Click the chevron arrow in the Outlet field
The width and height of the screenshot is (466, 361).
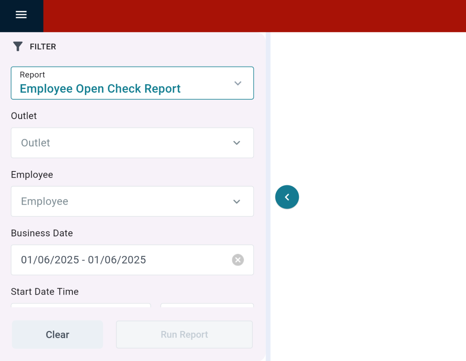237,143
